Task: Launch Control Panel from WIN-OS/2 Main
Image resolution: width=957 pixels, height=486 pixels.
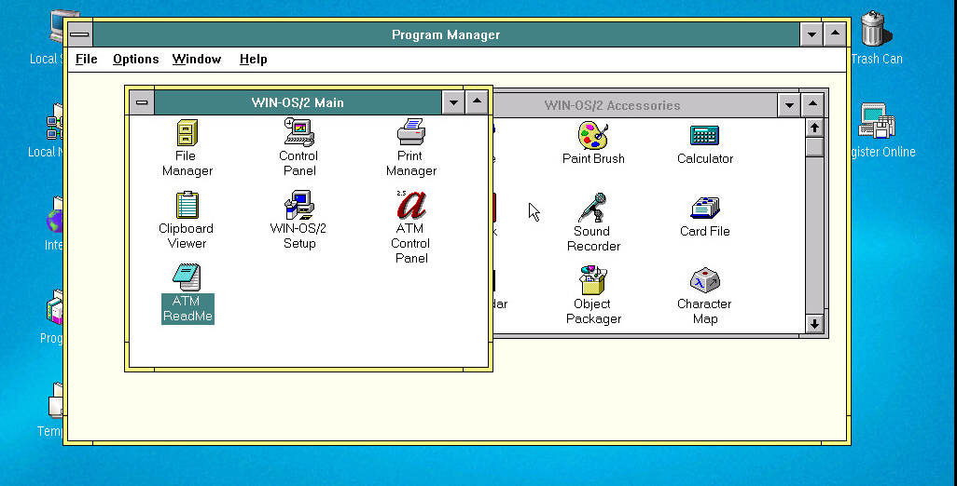Action: (298, 134)
